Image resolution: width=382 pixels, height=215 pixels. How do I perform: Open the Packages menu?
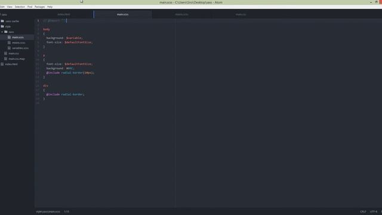click(40, 7)
